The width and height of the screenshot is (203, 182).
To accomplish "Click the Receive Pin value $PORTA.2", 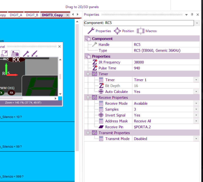I will 142,127.
